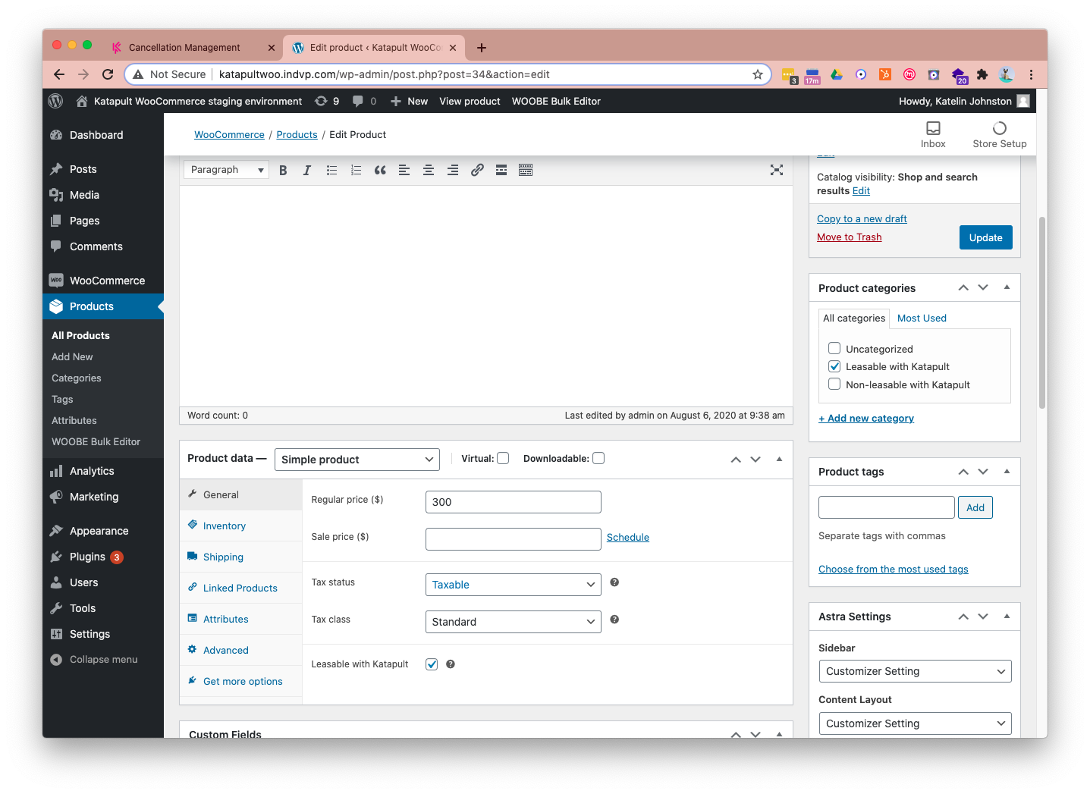This screenshot has width=1090, height=794.
Task: Uncheck Leasable with Katapult category
Action: point(834,366)
